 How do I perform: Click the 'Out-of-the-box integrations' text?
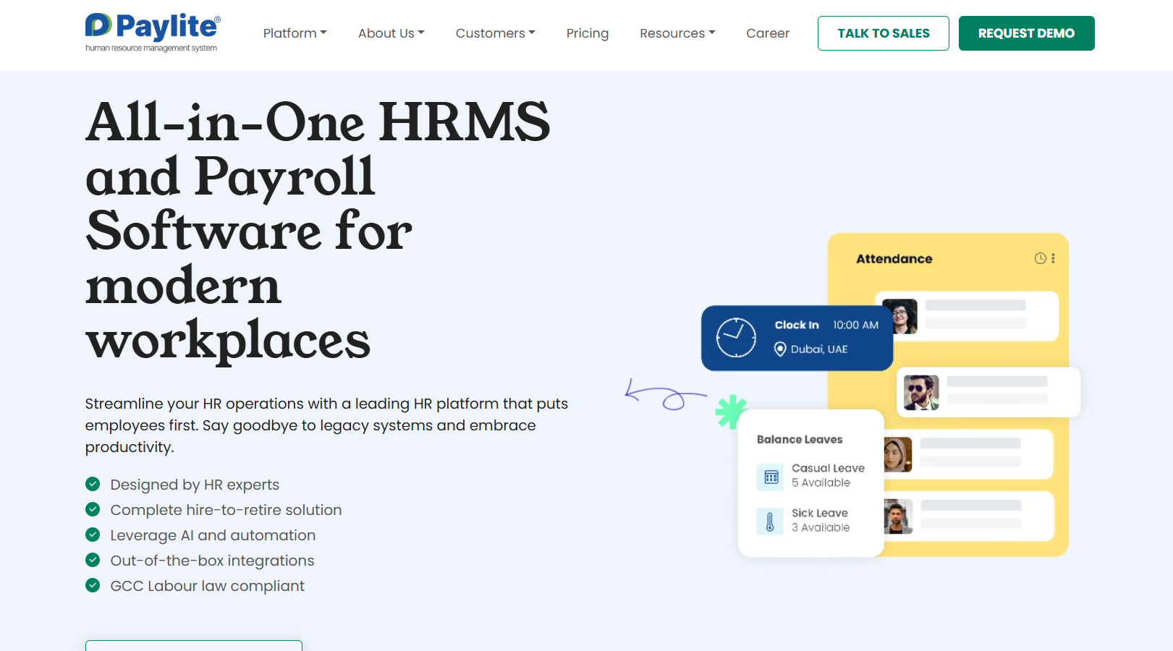pyautogui.click(x=212, y=561)
